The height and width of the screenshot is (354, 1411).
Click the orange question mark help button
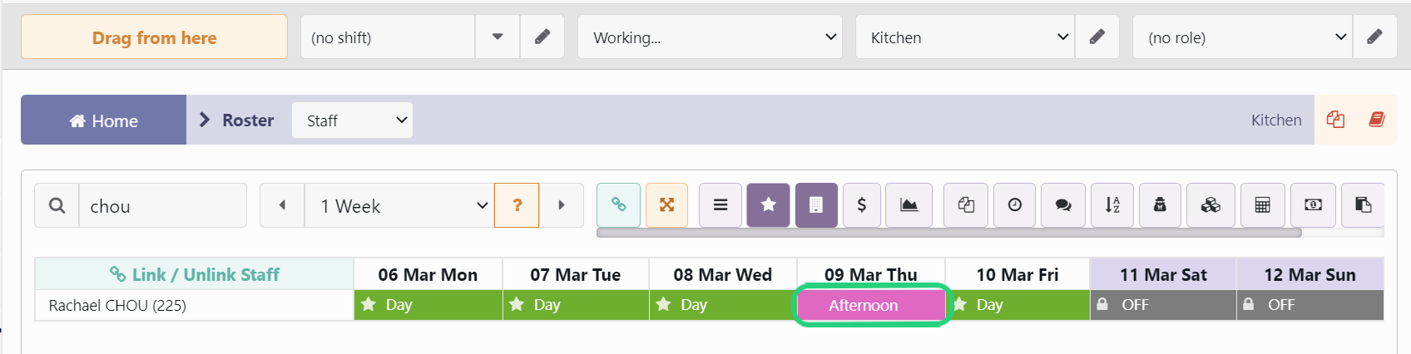click(x=517, y=205)
